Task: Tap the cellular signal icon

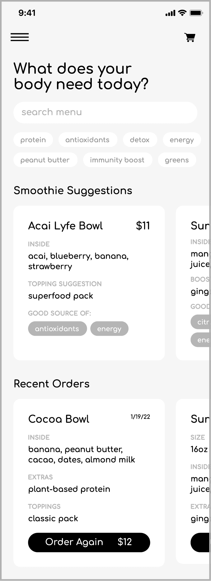Action: click(x=171, y=13)
